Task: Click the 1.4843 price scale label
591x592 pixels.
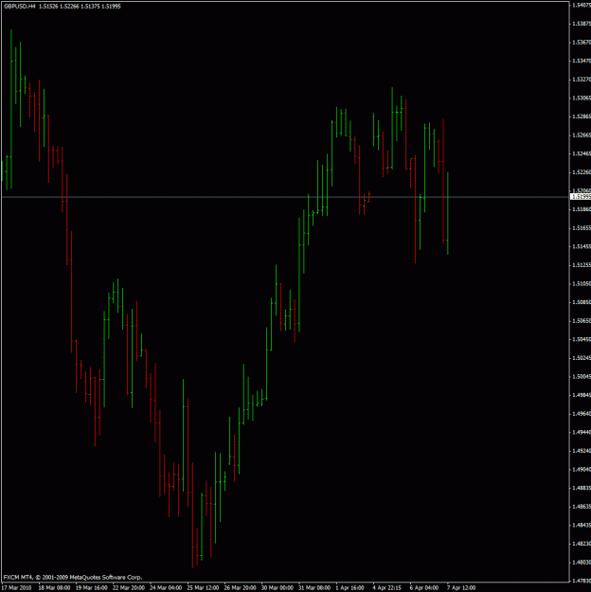Action: (x=582, y=525)
